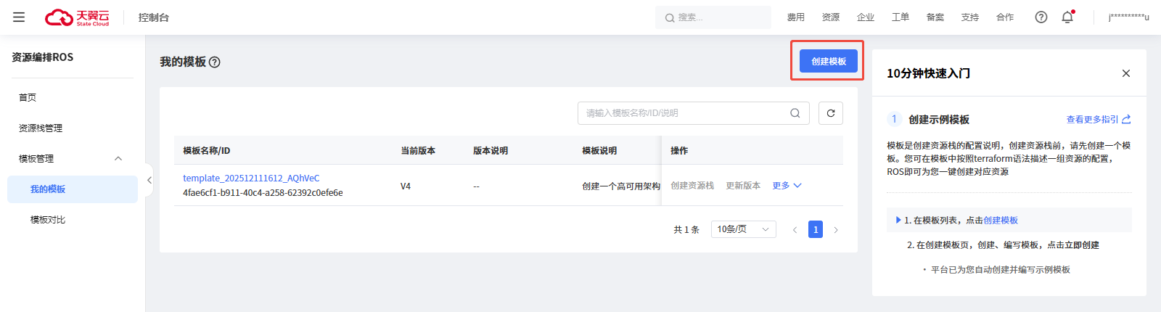
Task: Click the 资源编排ROS sidebar title
Action: (43, 57)
